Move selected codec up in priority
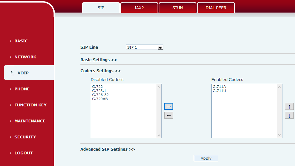Viewport: 295px width, 166px height. click(x=289, y=106)
